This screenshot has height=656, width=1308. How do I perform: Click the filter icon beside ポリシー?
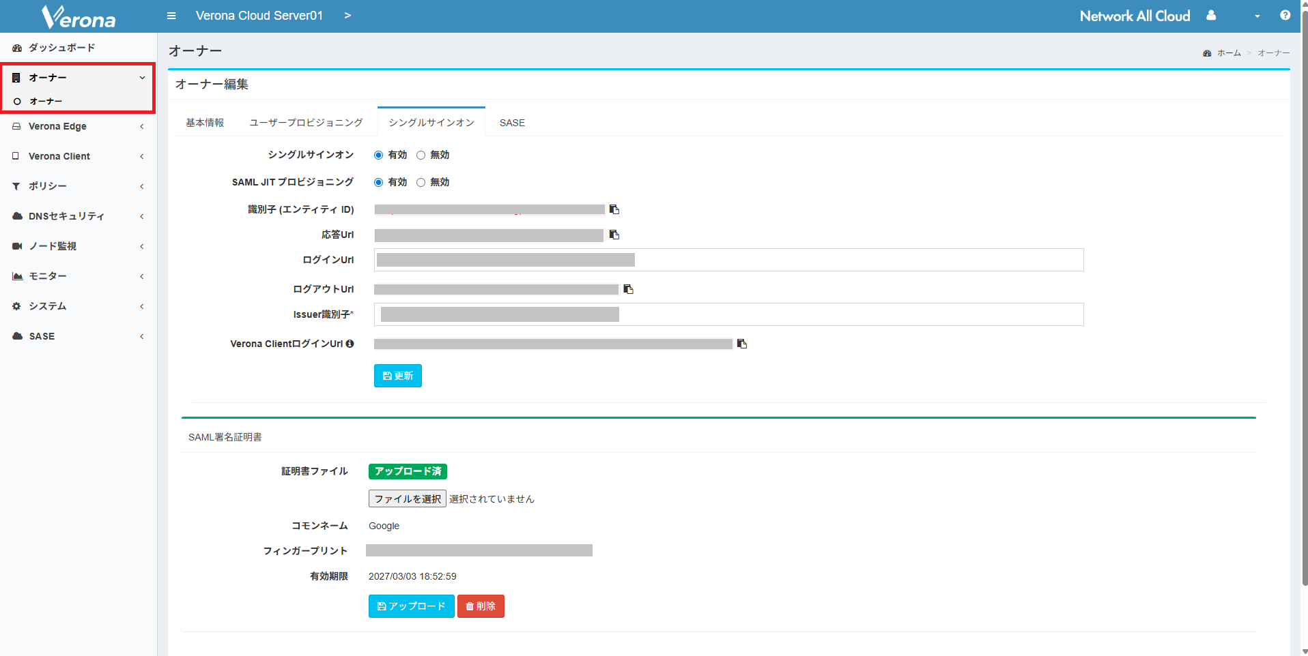[x=16, y=186]
